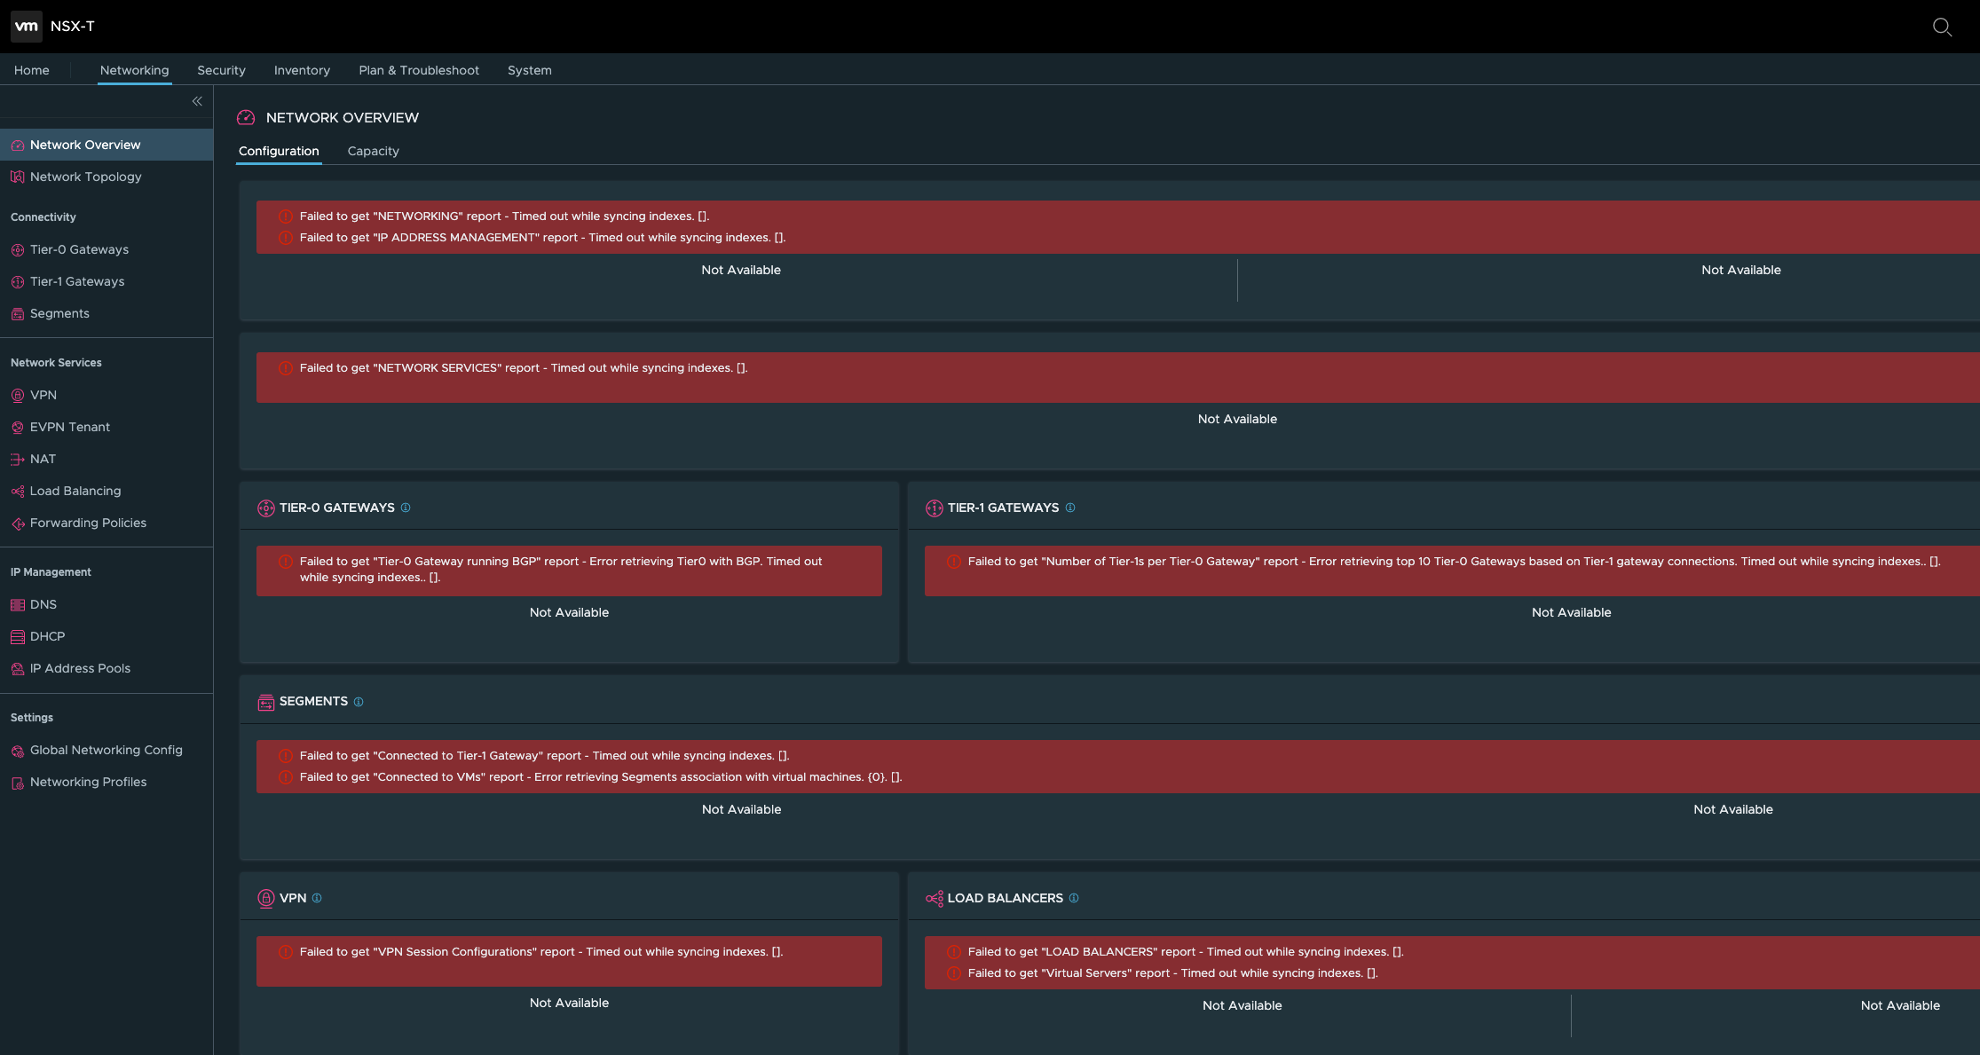Click the NAT sidebar icon
The height and width of the screenshot is (1055, 1980).
pyautogui.click(x=18, y=460)
